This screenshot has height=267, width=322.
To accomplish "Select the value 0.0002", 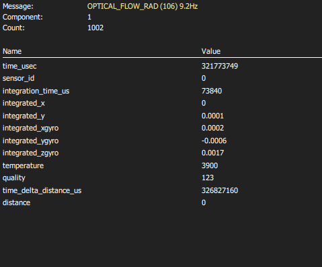I will point(212,128).
